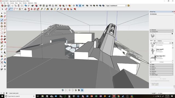Image resolution: width=175 pixels, height=98 pixels.
Task: Open the Shape tool dropdown arrow
Action: pyautogui.click(x=22, y=9)
